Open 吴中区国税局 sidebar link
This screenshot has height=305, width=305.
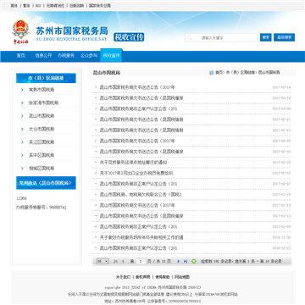click(x=42, y=155)
